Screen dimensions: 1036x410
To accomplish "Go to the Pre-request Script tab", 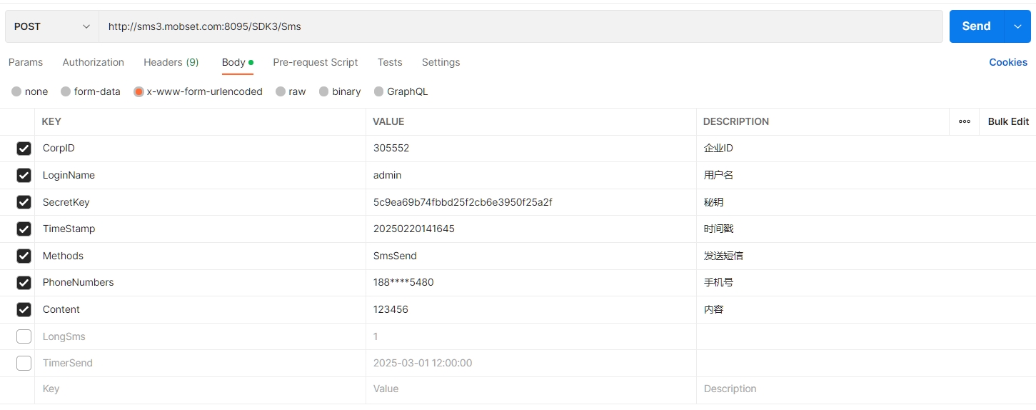I will pos(315,62).
